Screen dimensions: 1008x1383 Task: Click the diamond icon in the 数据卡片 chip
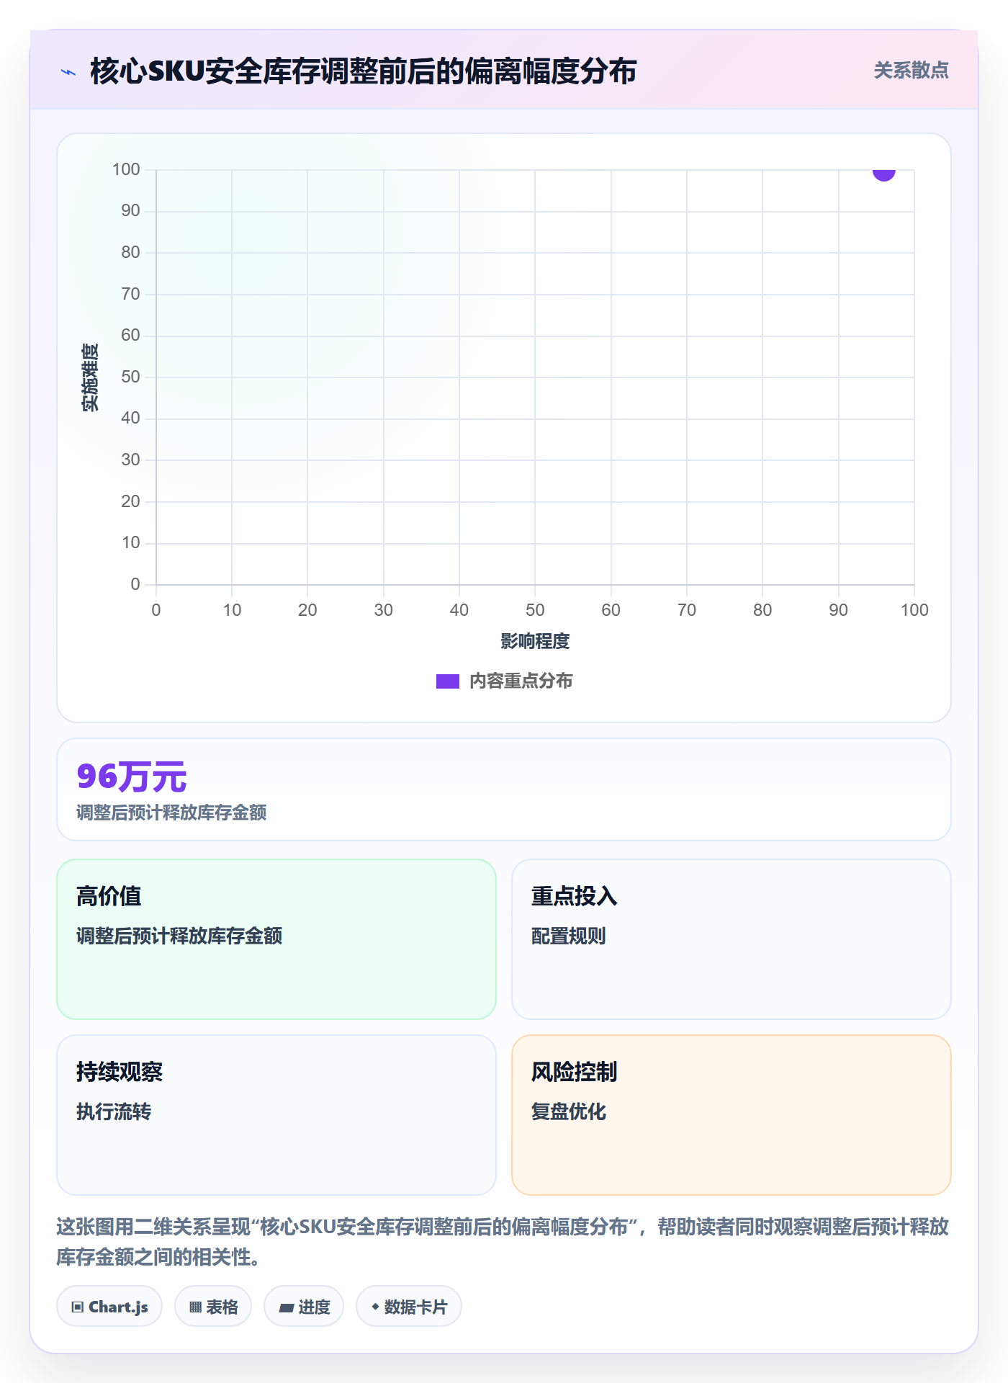pos(375,1306)
